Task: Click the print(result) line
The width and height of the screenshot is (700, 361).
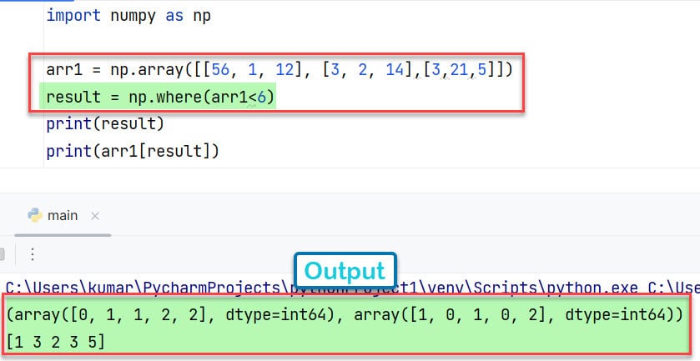Action: (105, 123)
